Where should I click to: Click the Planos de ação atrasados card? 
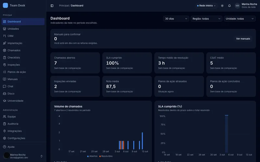(179, 86)
